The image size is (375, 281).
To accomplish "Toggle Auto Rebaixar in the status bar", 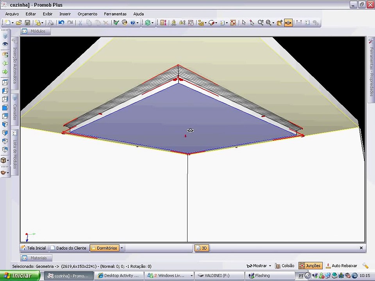I will click(x=341, y=266).
